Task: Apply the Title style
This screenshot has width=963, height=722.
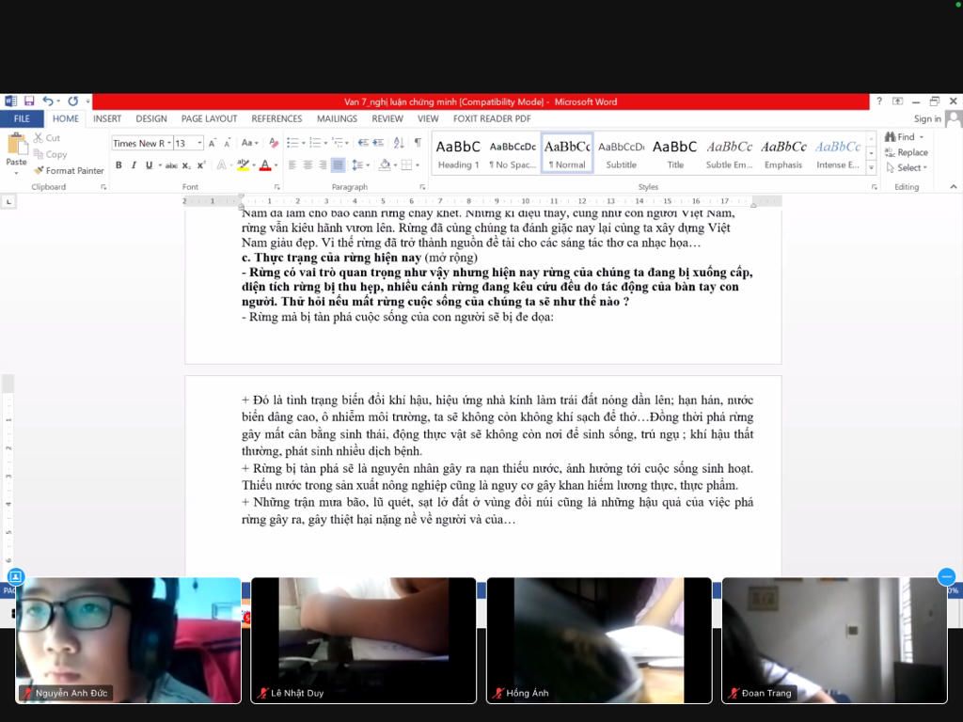Action: [x=675, y=153]
